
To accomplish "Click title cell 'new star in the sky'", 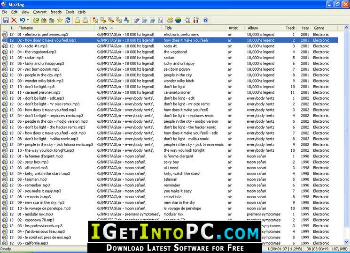I will click(179, 202).
